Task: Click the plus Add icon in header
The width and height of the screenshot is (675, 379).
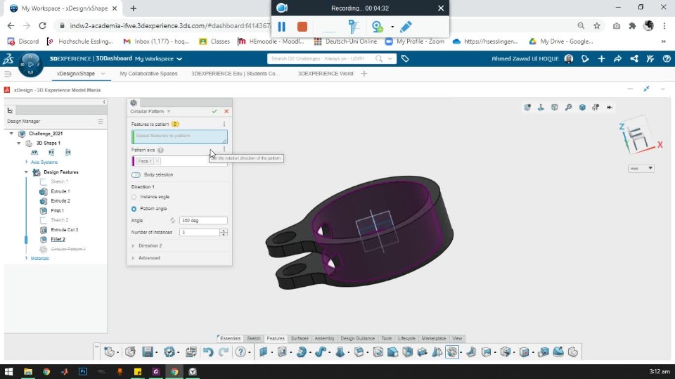Action: point(601,58)
